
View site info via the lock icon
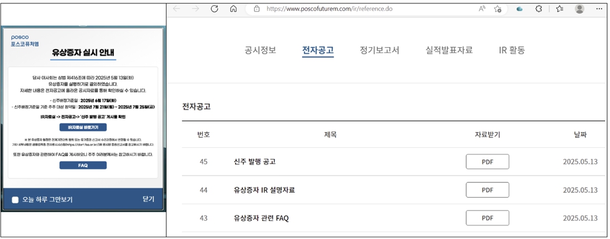click(x=256, y=9)
